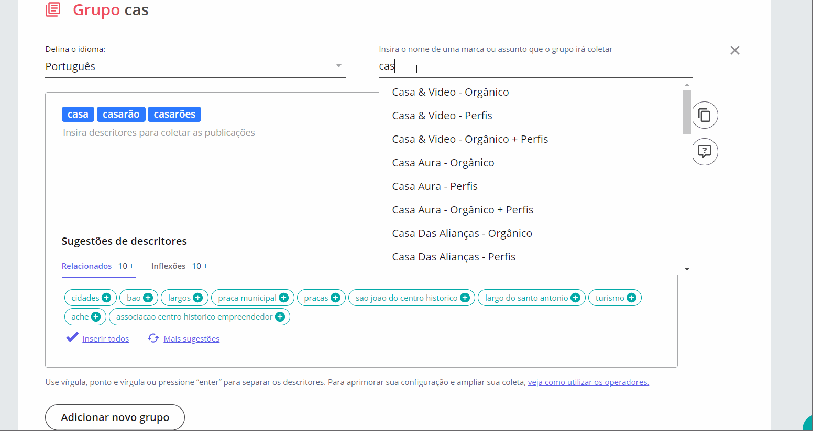Image resolution: width=813 pixels, height=431 pixels.
Task: Switch to the Relacionados tab
Action: click(98, 266)
